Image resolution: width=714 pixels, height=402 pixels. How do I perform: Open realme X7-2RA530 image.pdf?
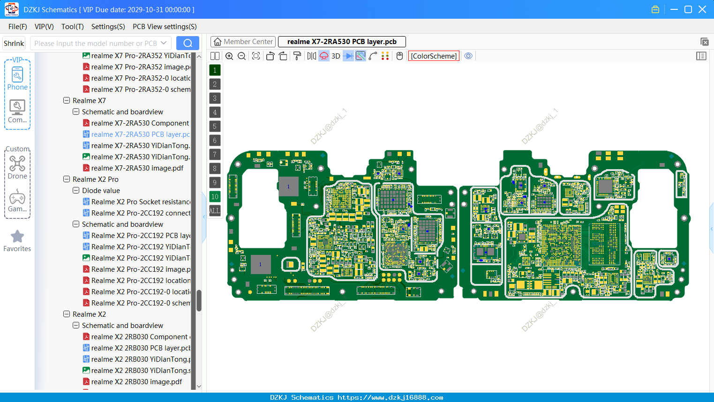[x=133, y=168]
